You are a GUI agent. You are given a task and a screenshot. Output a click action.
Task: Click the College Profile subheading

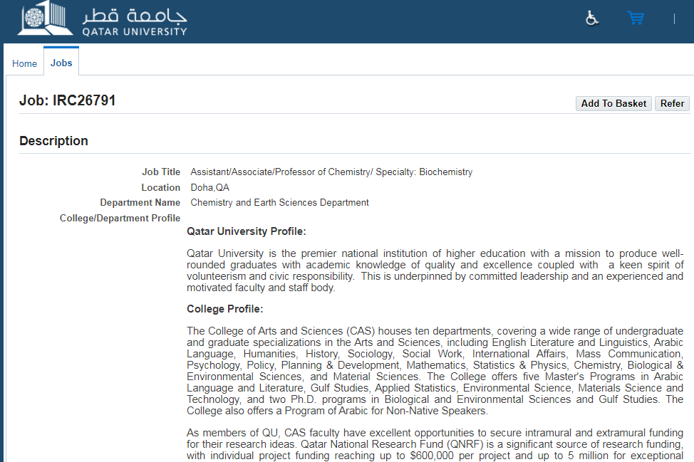[224, 309]
